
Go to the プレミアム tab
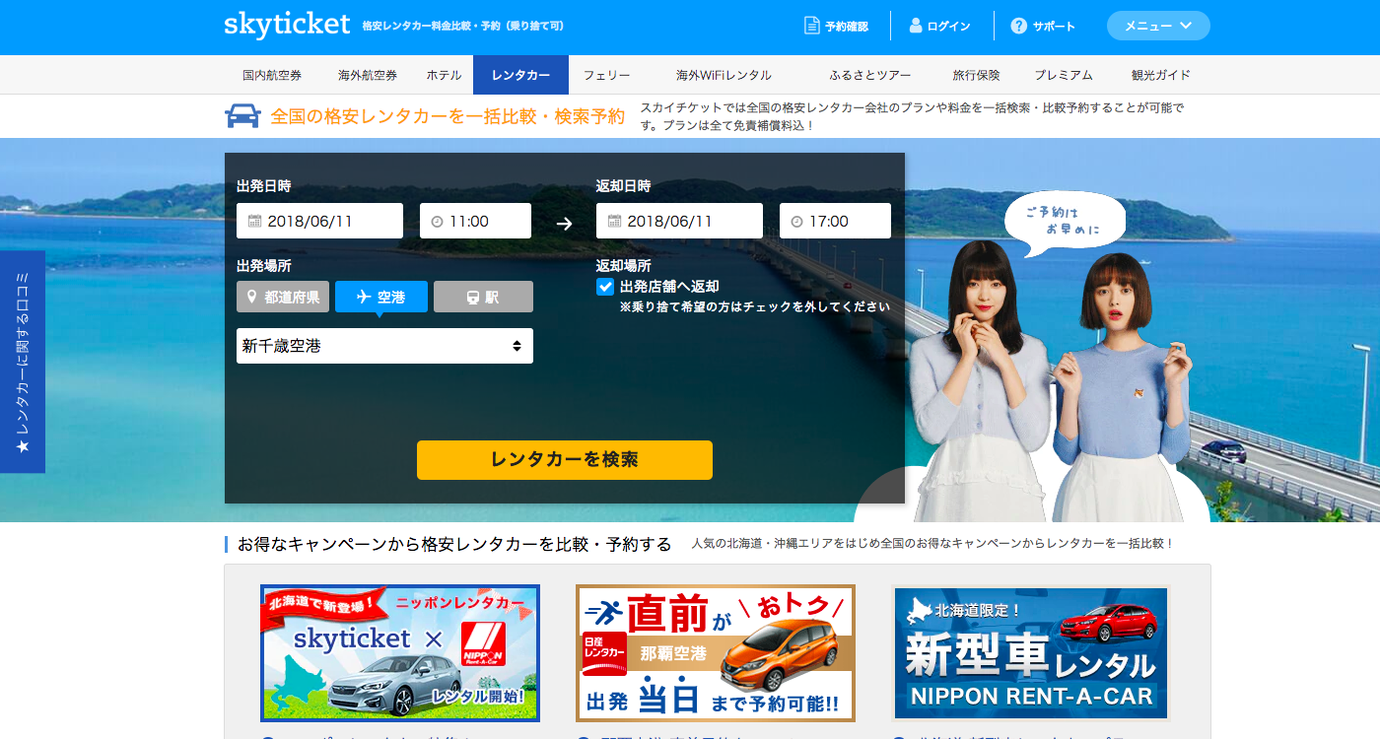click(x=1064, y=75)
